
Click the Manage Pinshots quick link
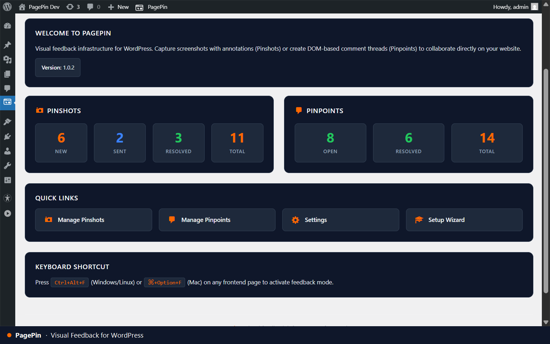tap(93, 220)
